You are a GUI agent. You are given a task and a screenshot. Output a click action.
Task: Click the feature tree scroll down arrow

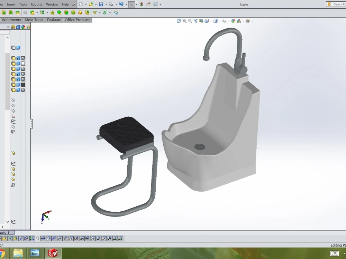tap(8, 222)
